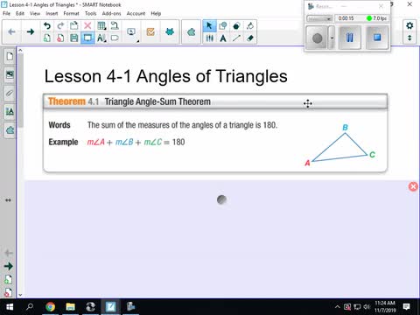Click the Save floppy disk icon
Screen dimensions: 420x315
tap(74, 38)
